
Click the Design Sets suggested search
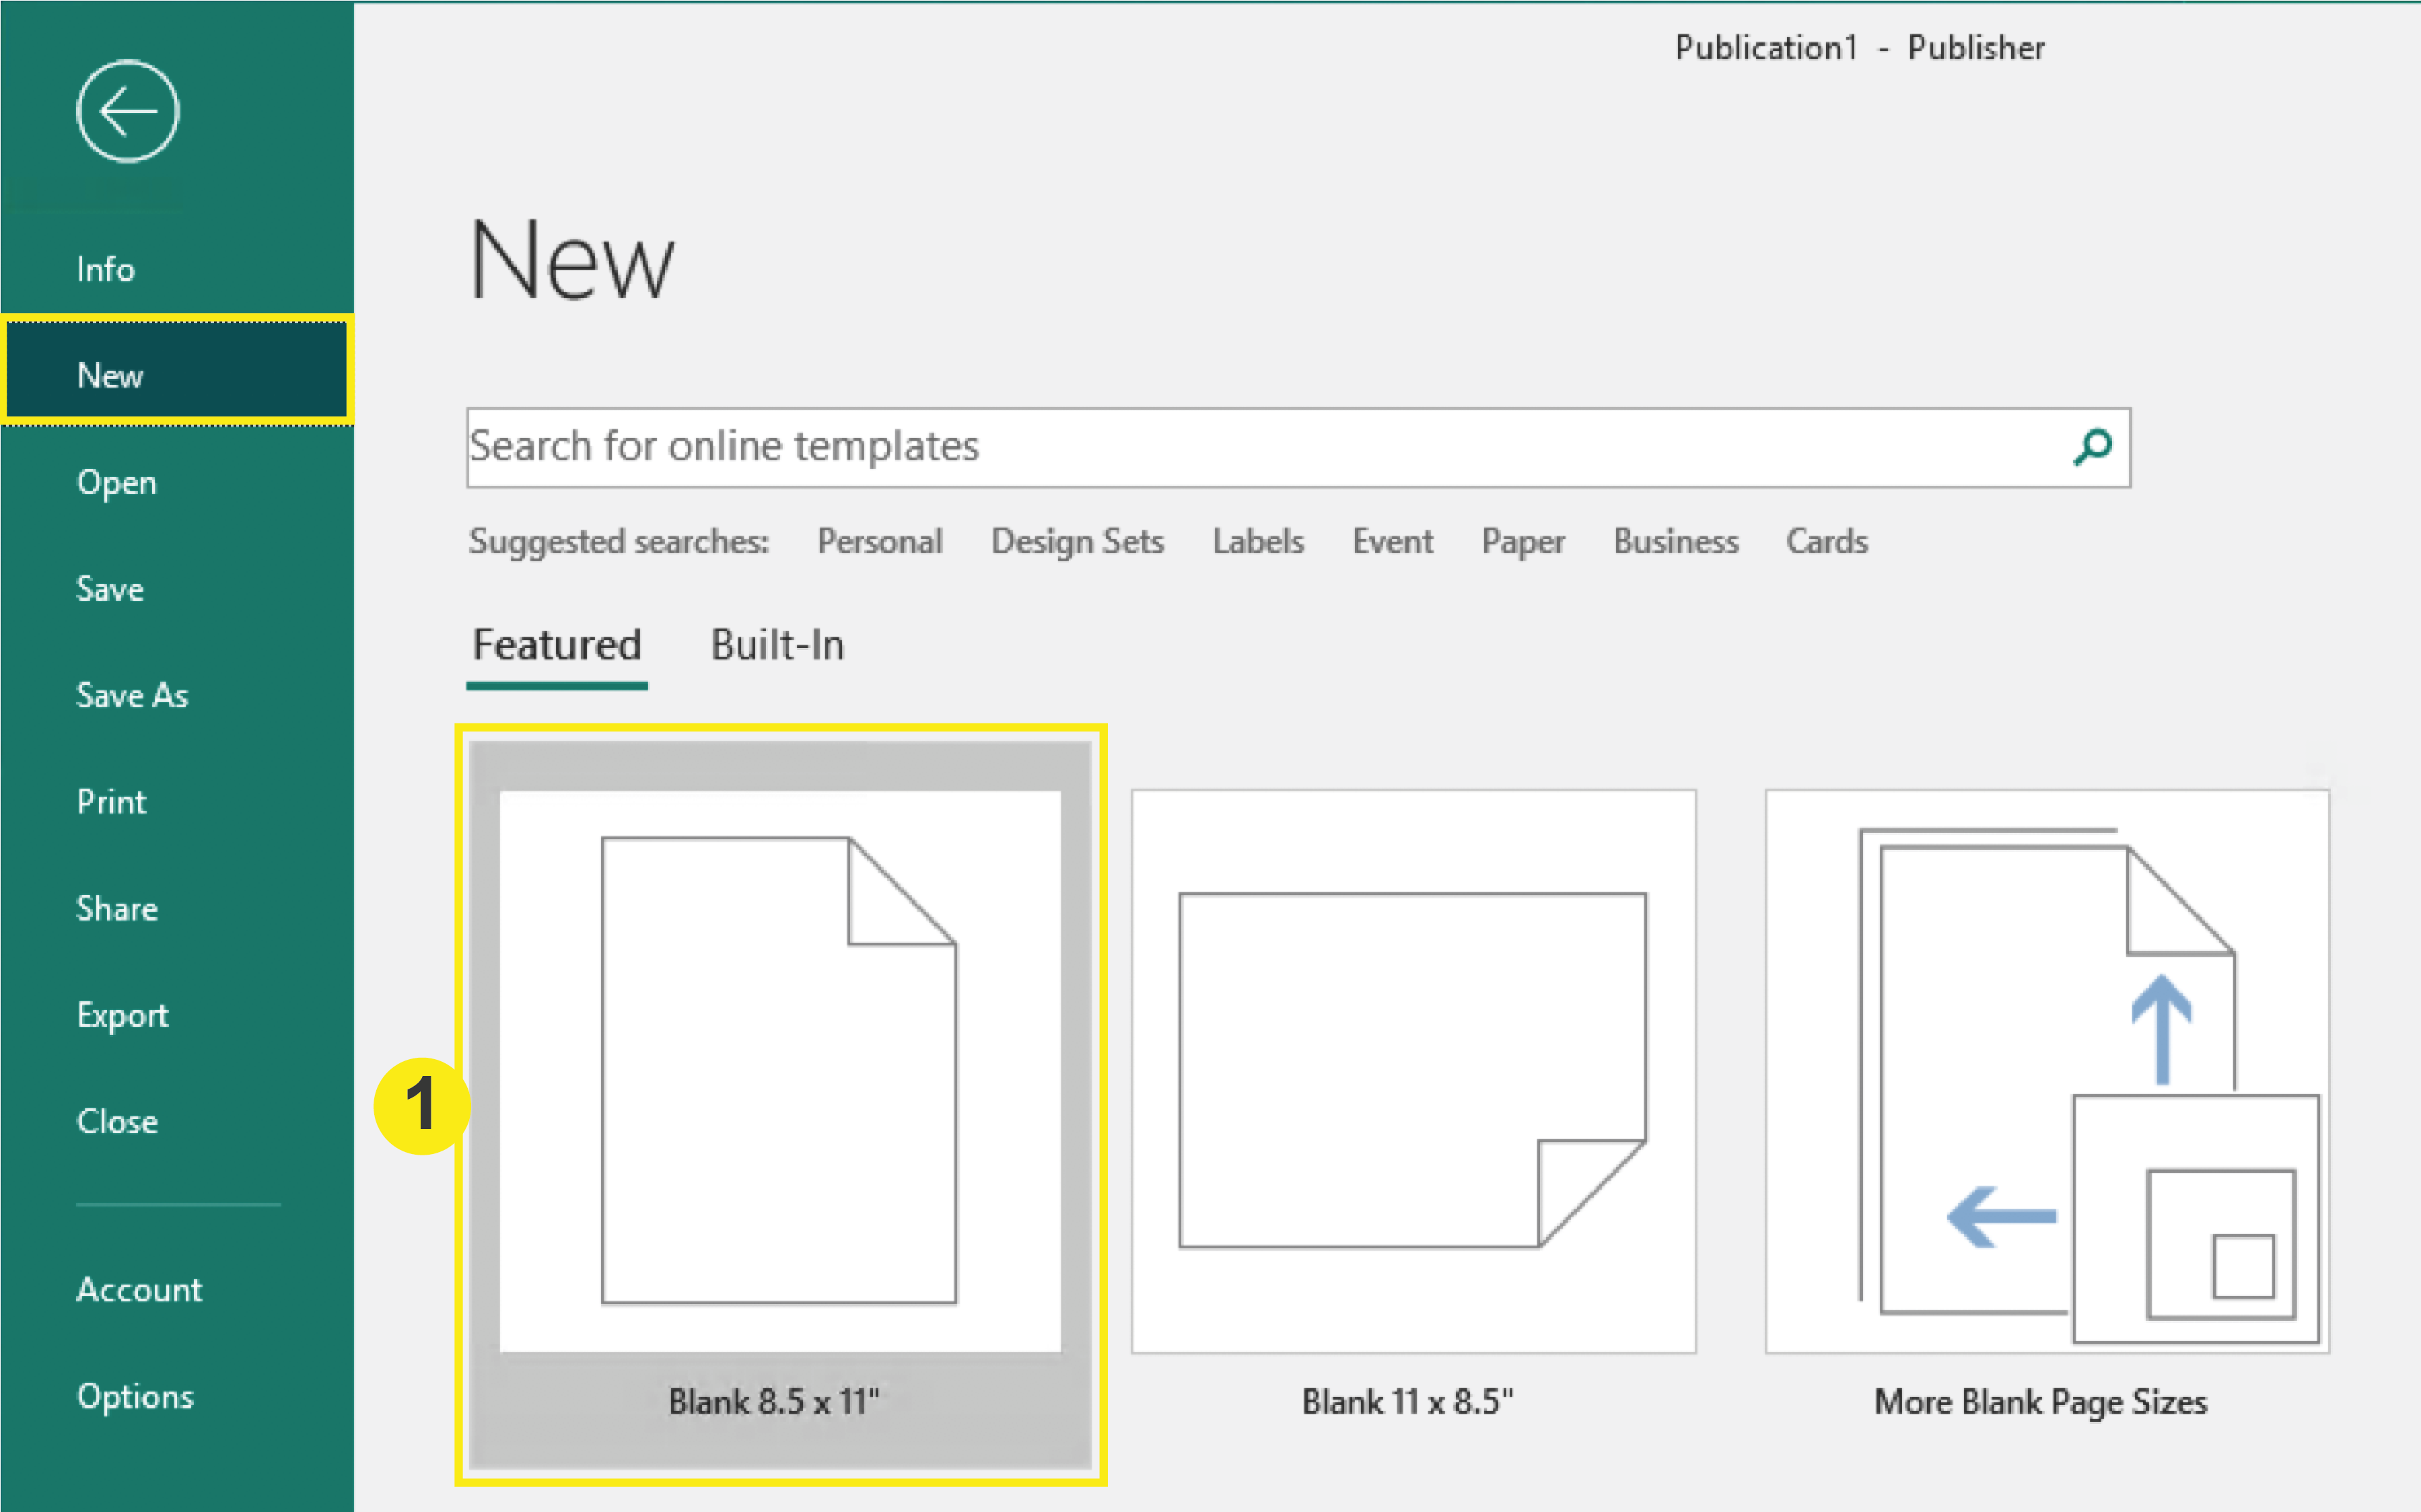point(1077,541)
